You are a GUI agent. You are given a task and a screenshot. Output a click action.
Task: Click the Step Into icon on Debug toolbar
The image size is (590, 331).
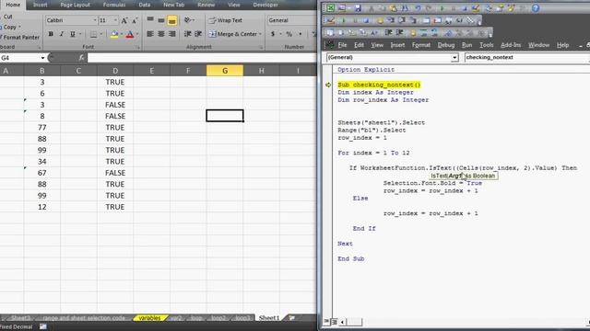point(391,20)
